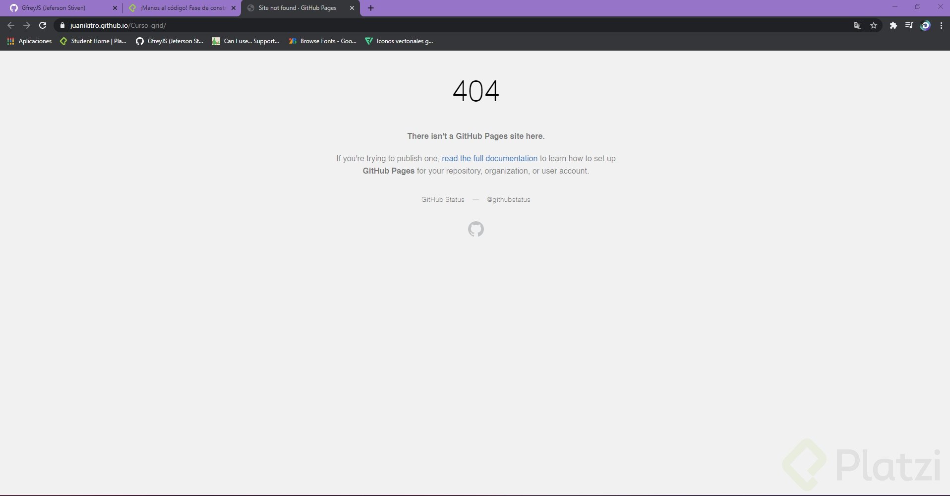
Task: Click the Chrome profile avatar
Action: tap(925, 25)
